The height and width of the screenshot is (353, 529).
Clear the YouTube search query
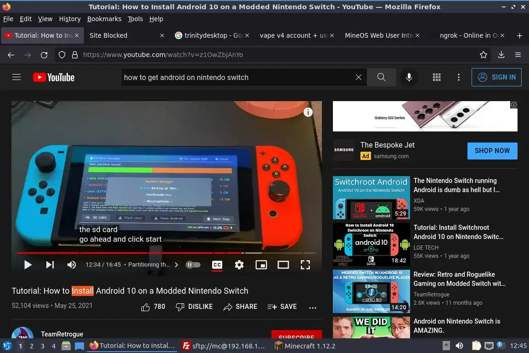(x=359, y=77)
